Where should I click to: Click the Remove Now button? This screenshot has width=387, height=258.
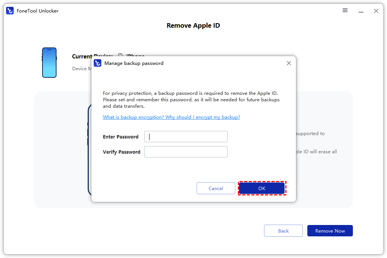330,231
